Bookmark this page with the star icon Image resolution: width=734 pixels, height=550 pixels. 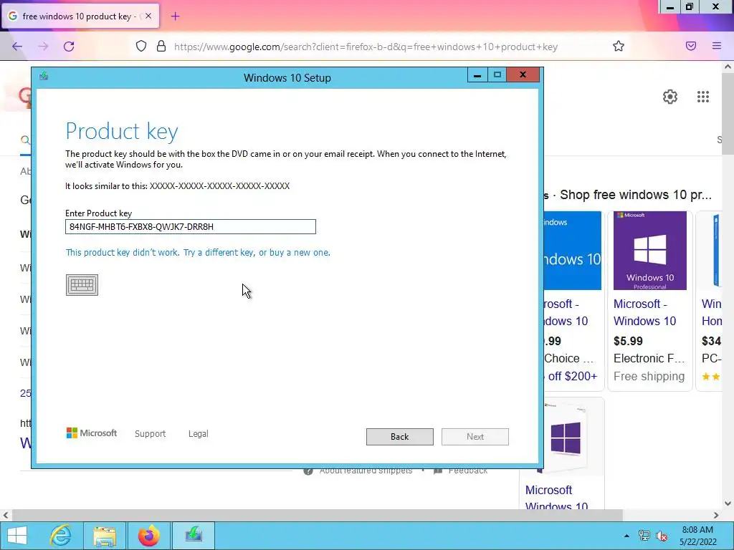(x=619, y=46)
